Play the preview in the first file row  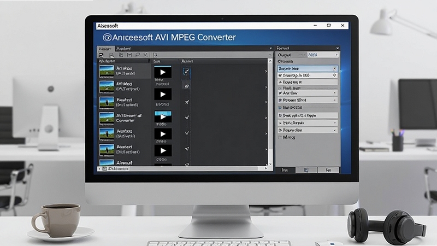pos(163,72)
